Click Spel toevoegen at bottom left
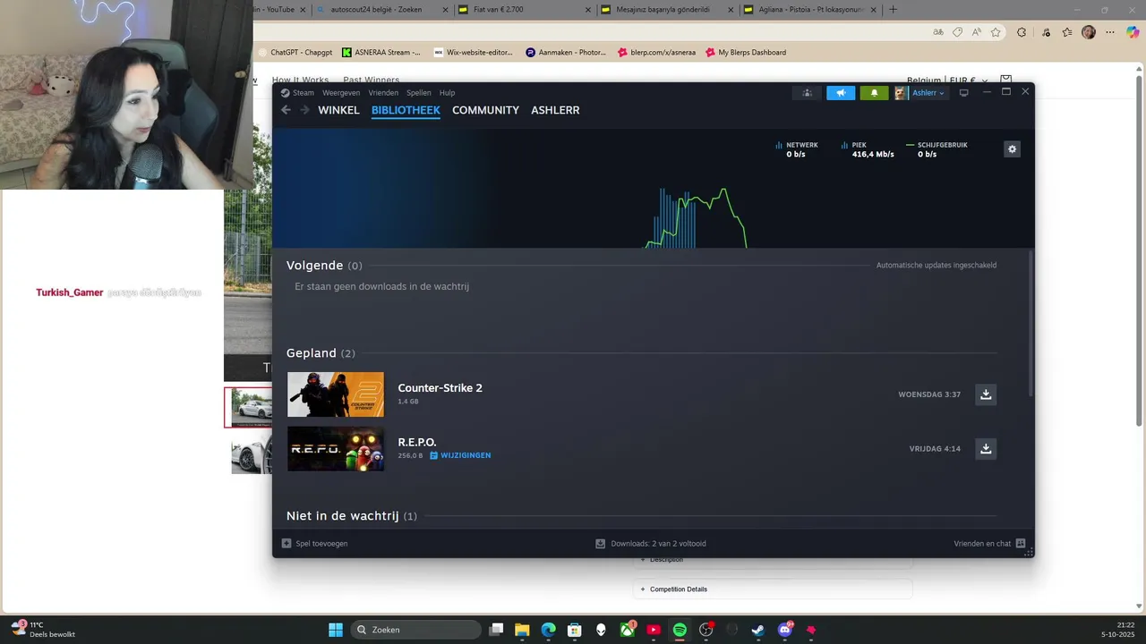Viewport: 1146px width, 644px height. [x=315, y=544]
